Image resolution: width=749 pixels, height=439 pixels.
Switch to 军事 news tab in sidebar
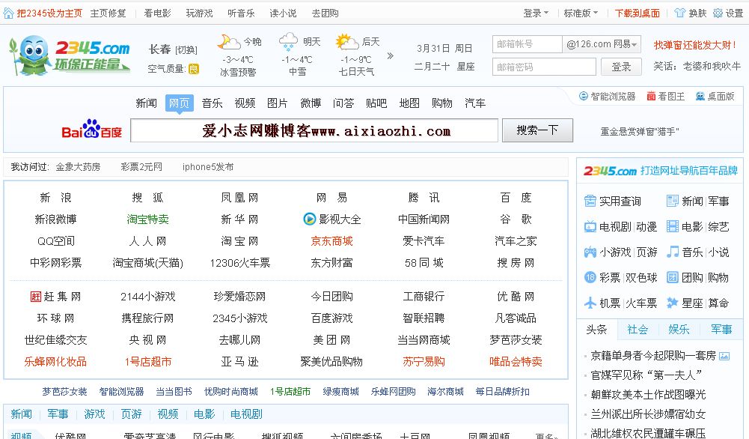pos(721,329)
